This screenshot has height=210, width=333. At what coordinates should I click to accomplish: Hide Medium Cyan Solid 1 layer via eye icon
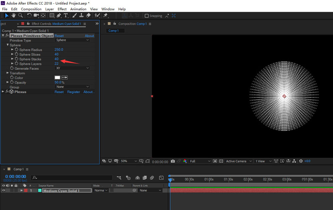4,190
